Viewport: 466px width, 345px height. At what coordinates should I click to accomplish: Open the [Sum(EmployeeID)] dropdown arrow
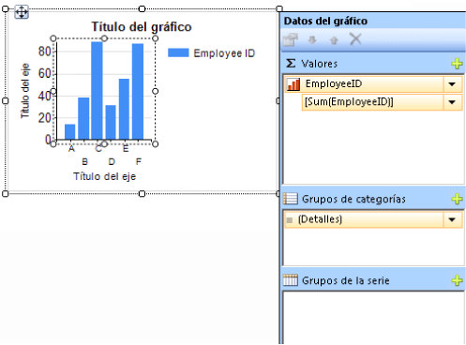[452, 102]
